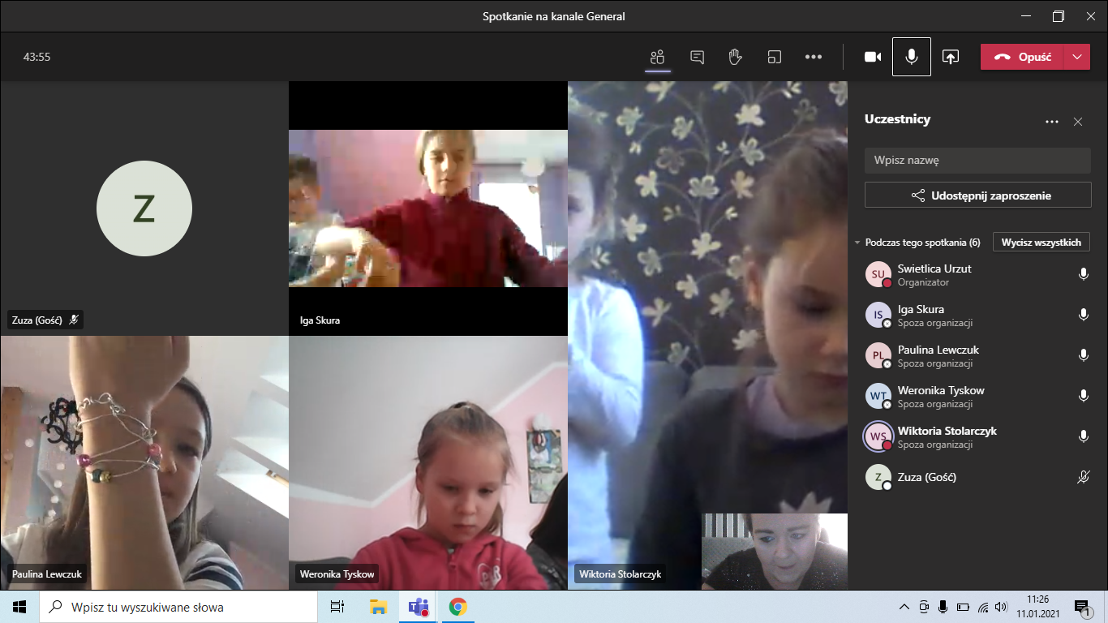Click the IS avatar of Iga Skura
The height and width of the screenshot is (623, 1108).
coord(878,315)
